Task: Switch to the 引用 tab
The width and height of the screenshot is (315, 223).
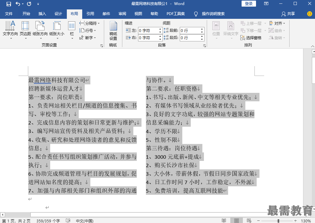Action: click(x=90, y=14)
